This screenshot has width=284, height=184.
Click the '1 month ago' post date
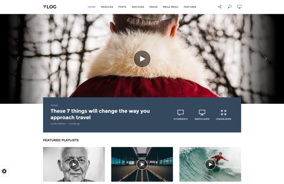pos(74,123)
